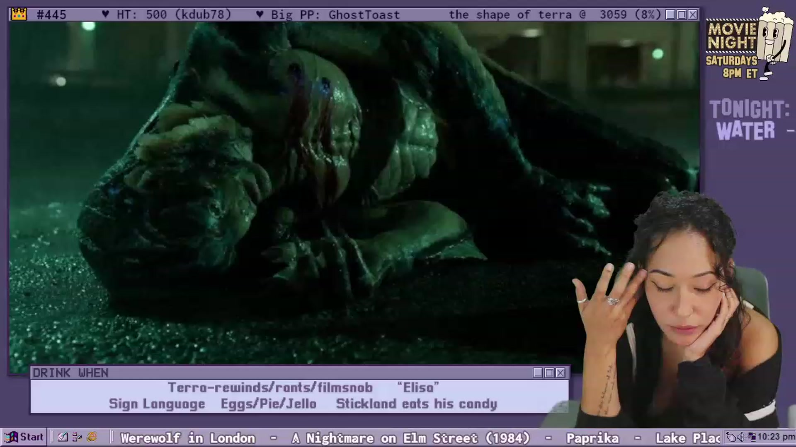The image size is (796, 447).
Task: Click the HT: 500 (kdub78) label
Action: (174, 14)
